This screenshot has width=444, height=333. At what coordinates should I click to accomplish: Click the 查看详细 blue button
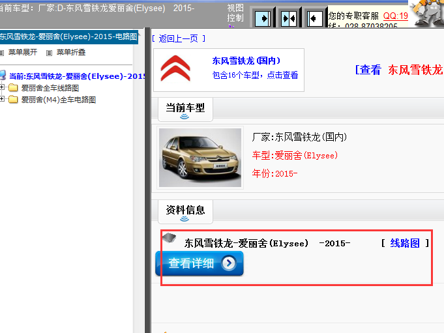(200, 263)
